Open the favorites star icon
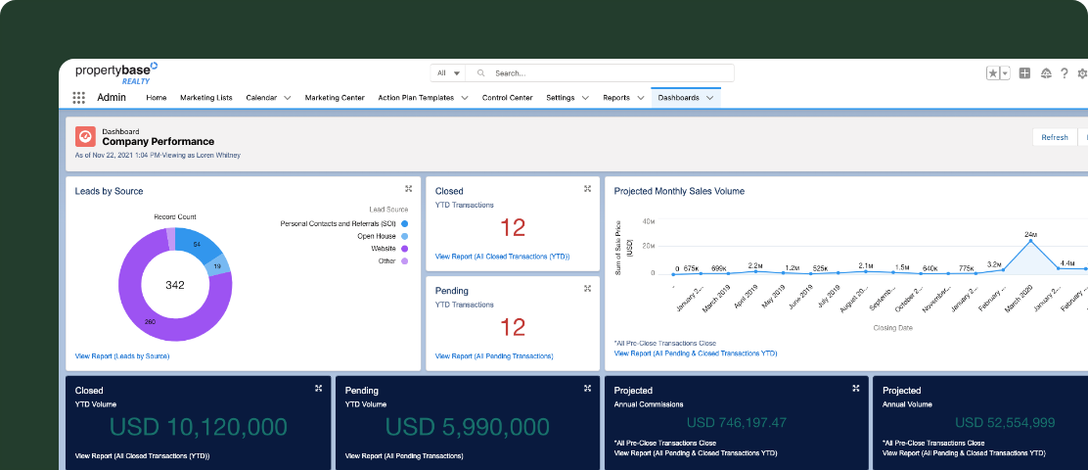 coord(993,72)
